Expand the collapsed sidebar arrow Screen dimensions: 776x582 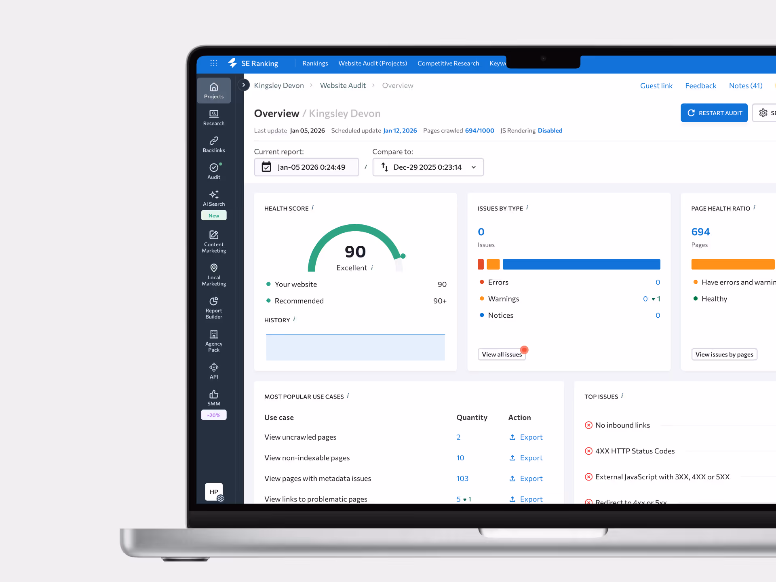(243, 85)
